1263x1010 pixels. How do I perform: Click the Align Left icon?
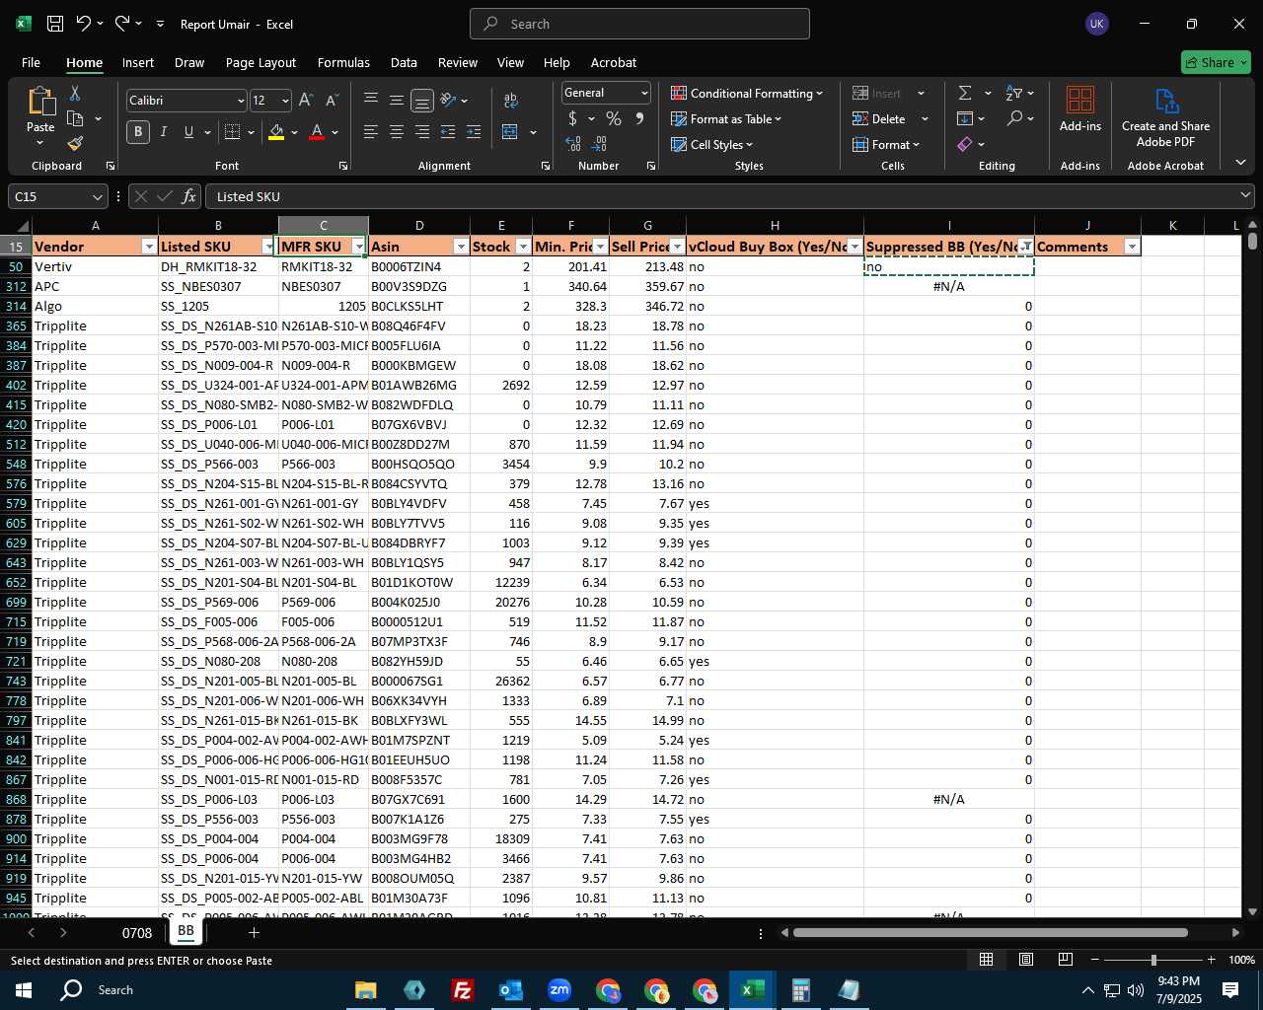tap(370, 132)
